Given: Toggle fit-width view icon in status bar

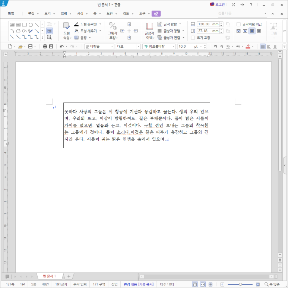Looking at the screenshot, I should [203, 284].
